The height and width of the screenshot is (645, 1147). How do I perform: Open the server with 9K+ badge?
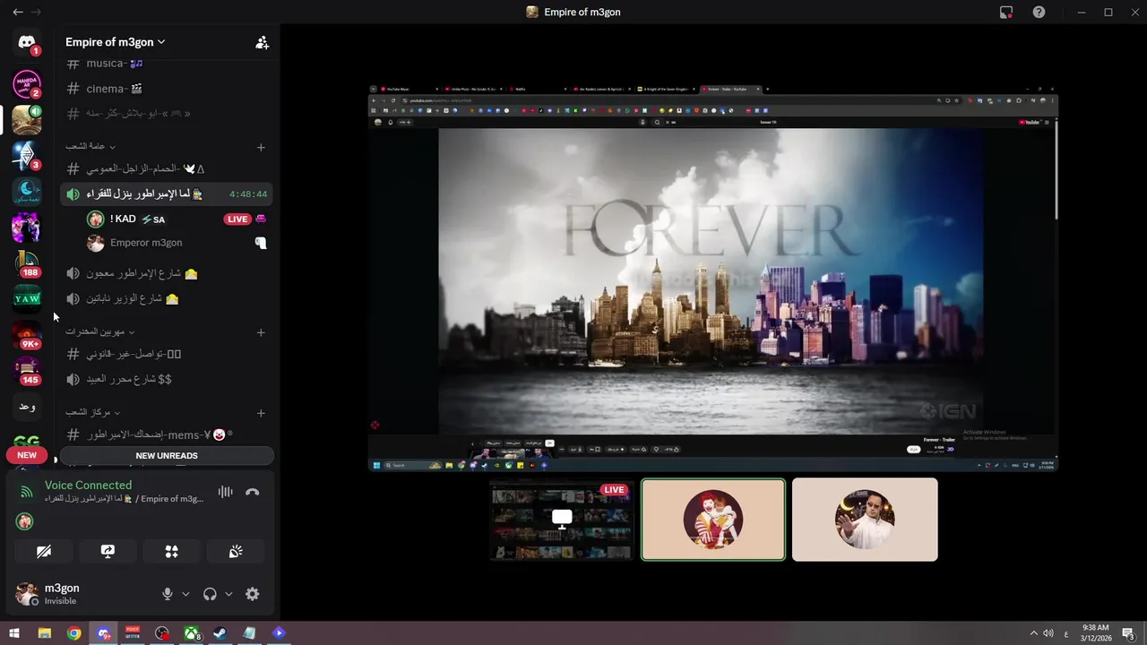click(27, 334)
